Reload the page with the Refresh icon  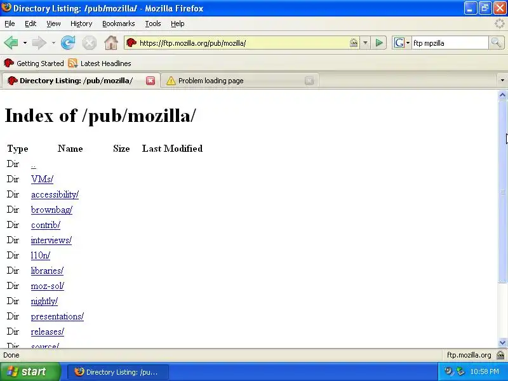(x=68, y=43)
